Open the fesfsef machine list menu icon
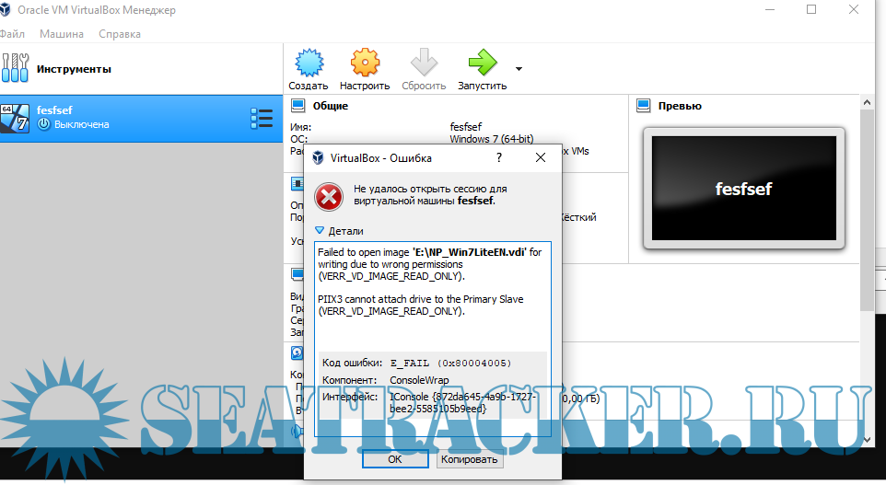This screenshot has width=886, height=485. (262, 118)
